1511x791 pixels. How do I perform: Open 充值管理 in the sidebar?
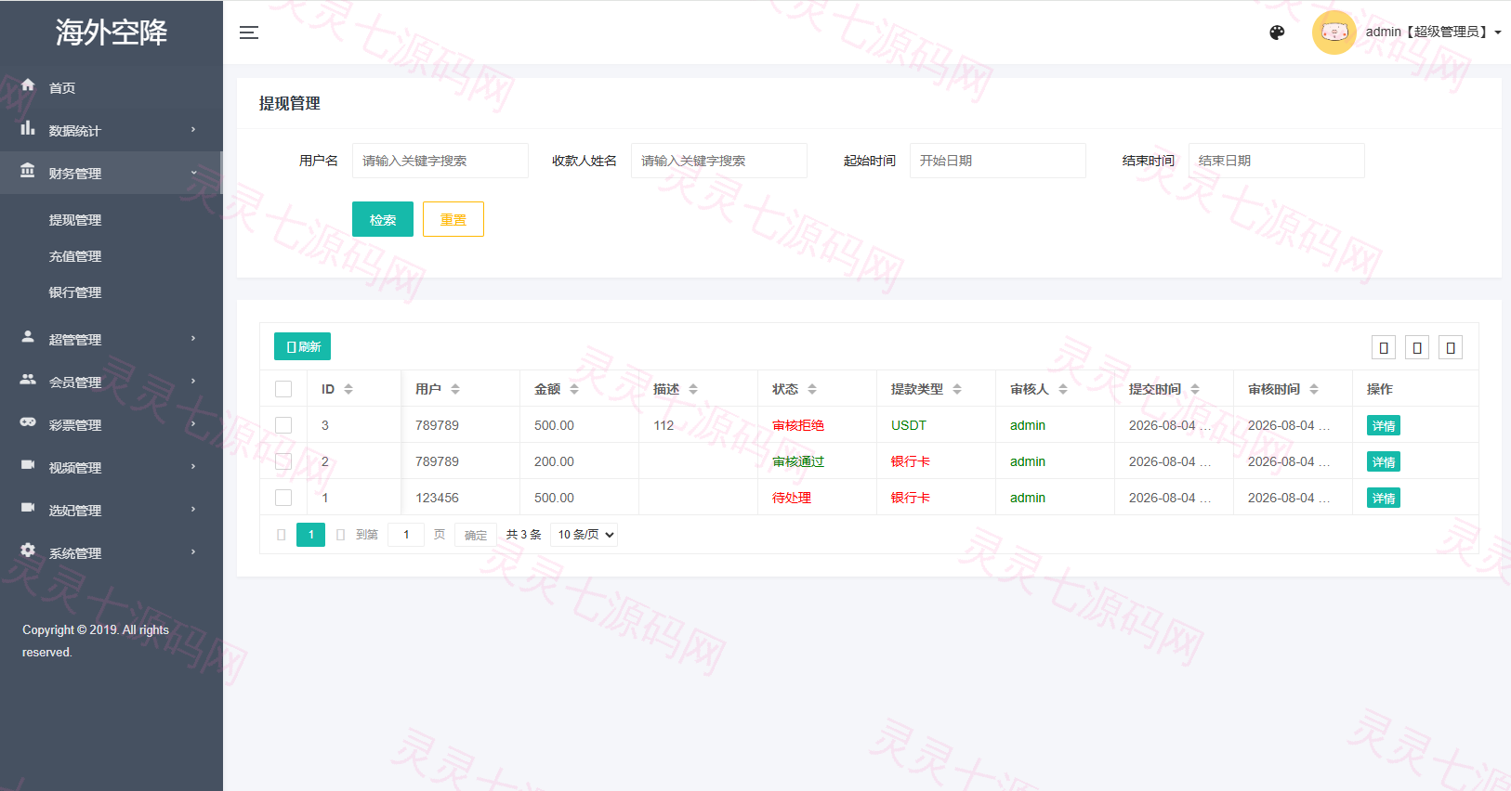[75, 256]
